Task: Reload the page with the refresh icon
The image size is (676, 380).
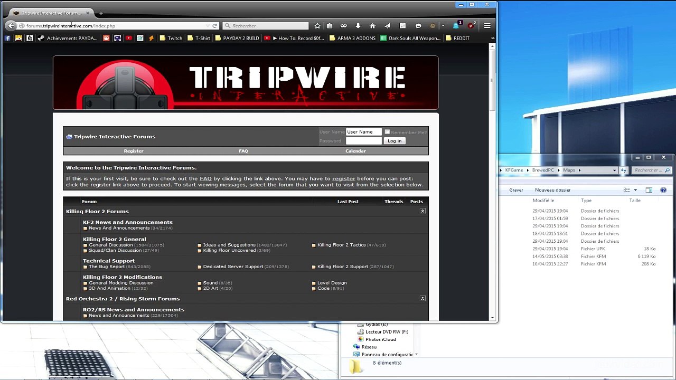Action: [214, 25]
